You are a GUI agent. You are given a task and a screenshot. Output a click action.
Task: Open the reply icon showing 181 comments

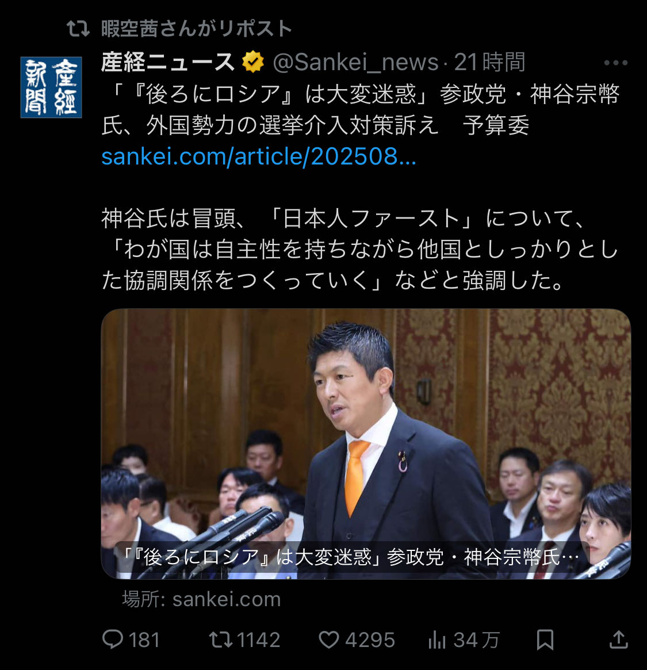pos(113,640)
